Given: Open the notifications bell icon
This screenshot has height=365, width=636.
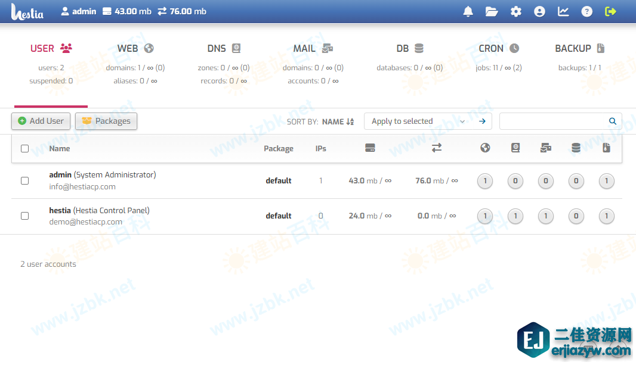Looking at the screenshot, I should (x=468, y=11).
